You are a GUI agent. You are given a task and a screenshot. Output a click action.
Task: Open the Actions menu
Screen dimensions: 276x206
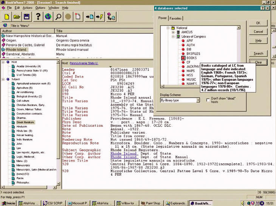pyautogui.click(x=27, y=8)
